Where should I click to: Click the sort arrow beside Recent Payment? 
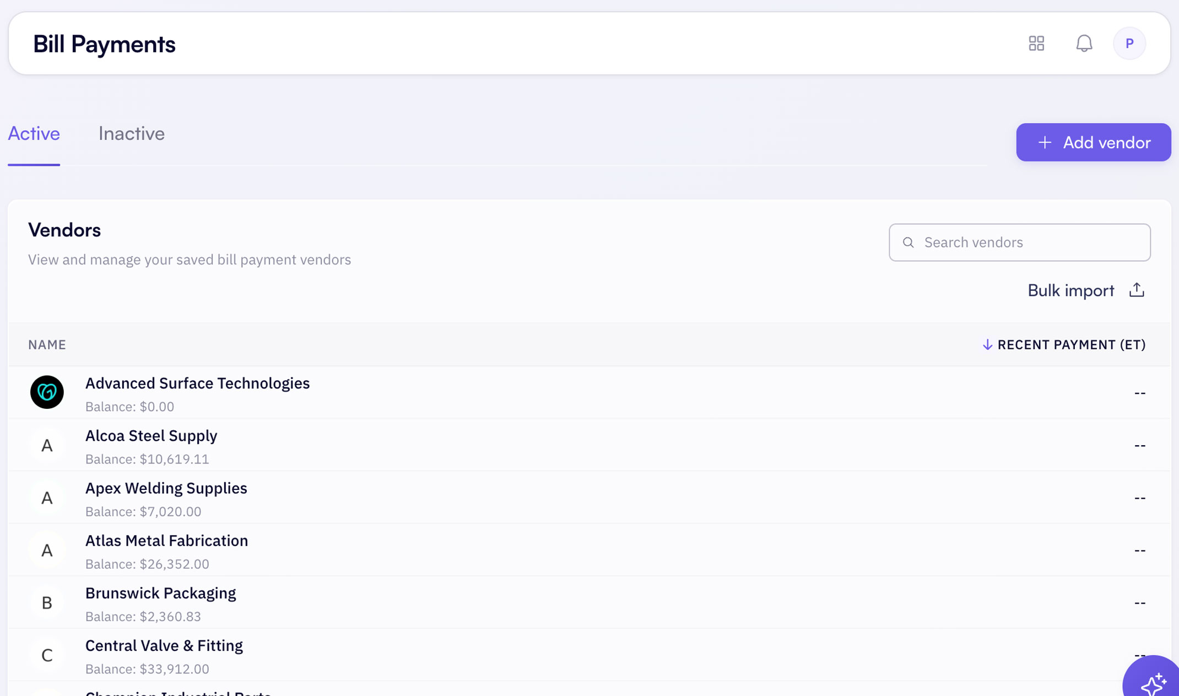coord(987,344)
